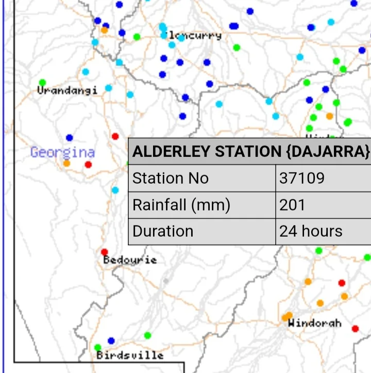This screenshot has height=373, width=371.
Task: Click the orange dot in the top-left corner of the map
Action: (104, 30)
